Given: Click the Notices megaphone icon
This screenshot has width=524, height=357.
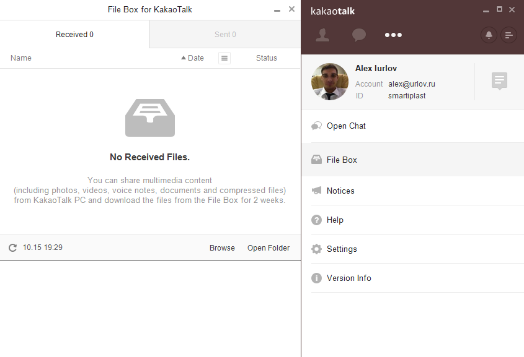Looking at the screenshot, I should pos(316,191).
